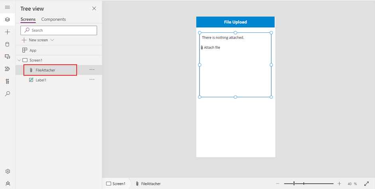Open the Settings gear icon
The width and height of the screenshot is (375, 189).
pyautogui.click(x=7, y=171)
